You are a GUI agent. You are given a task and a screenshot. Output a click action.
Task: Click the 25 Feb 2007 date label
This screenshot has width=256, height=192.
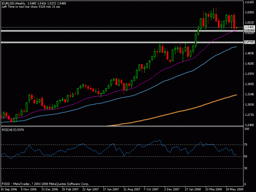coord(70,190)
